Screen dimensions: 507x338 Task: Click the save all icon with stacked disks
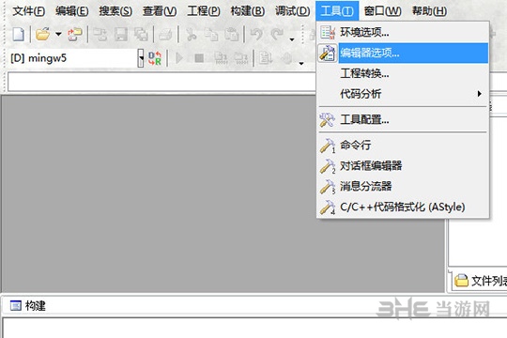pyautogui.click(x=141, y=35)
